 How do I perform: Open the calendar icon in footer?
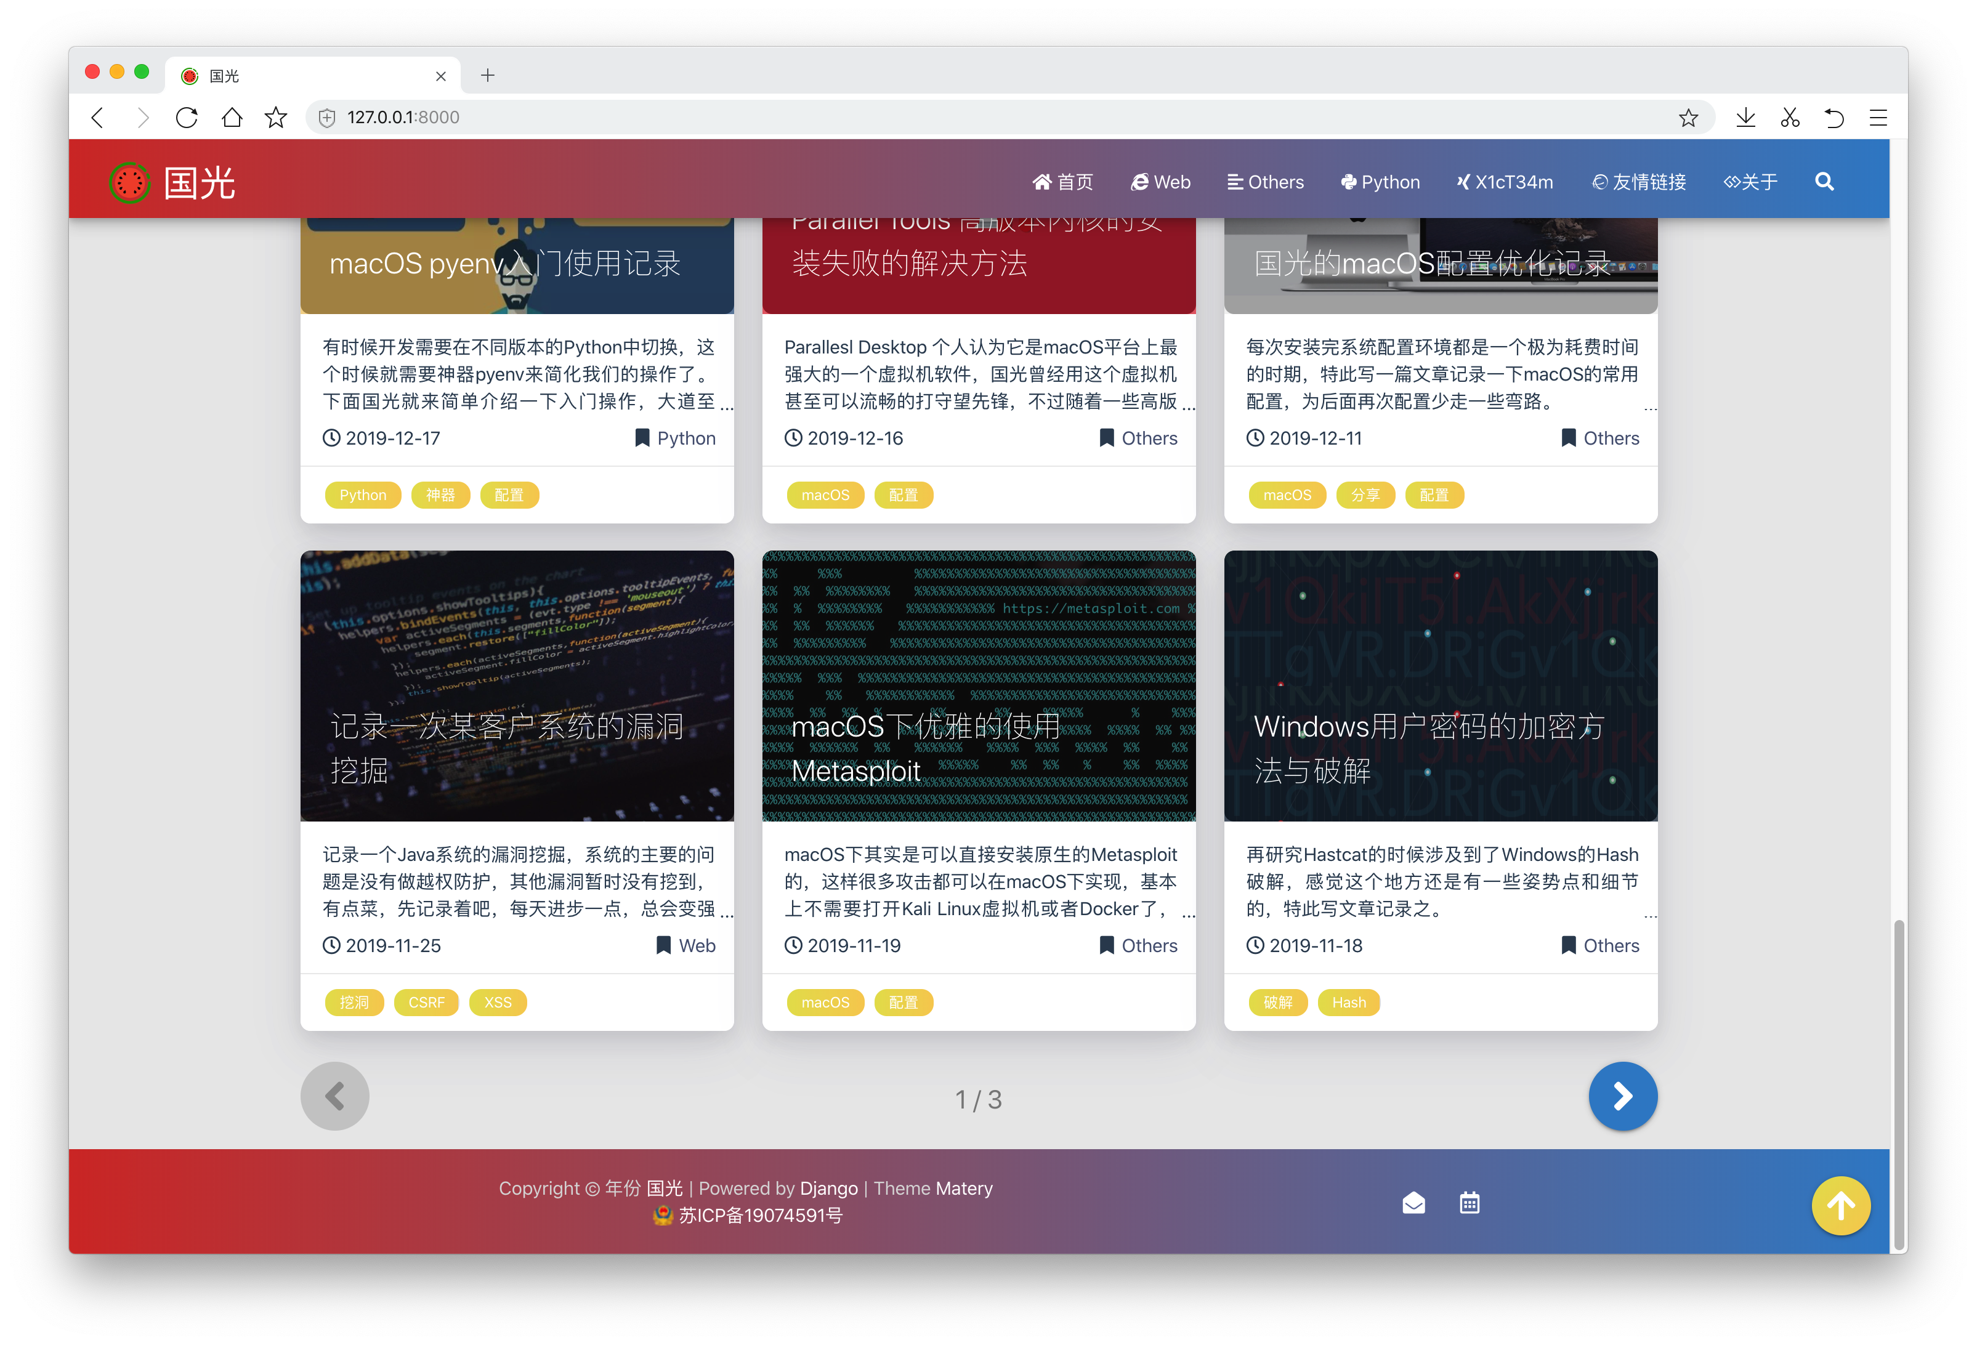pyautogui.click(x=1469, y=1202)
